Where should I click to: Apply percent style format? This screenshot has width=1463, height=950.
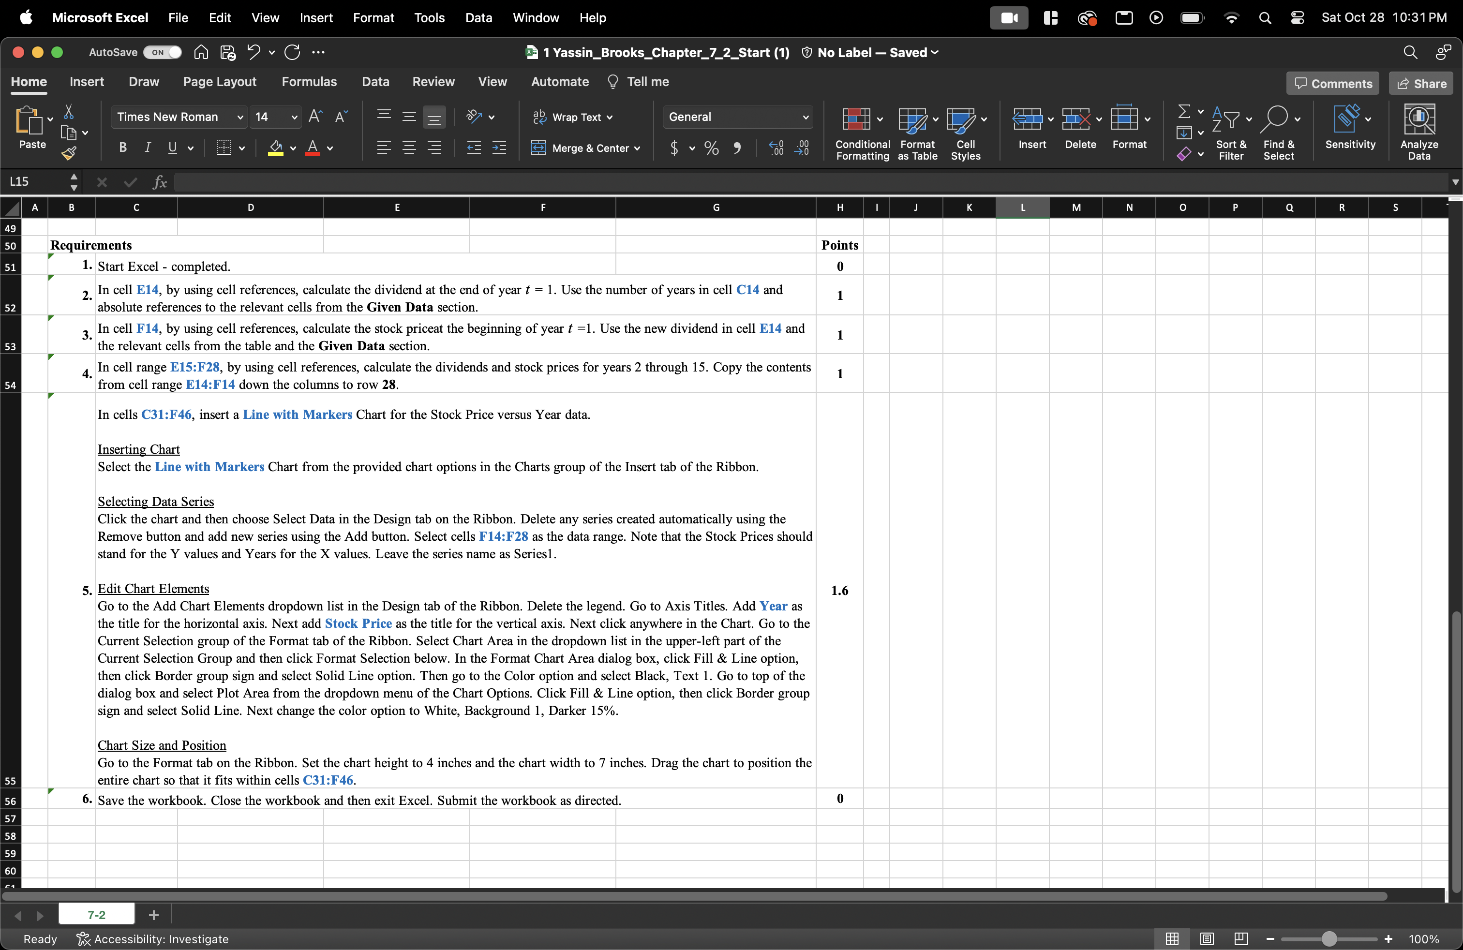tap(711, 148)
